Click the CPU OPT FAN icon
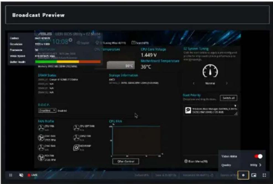This screenshot has height=184, width=273. click(x=76, y=128)
